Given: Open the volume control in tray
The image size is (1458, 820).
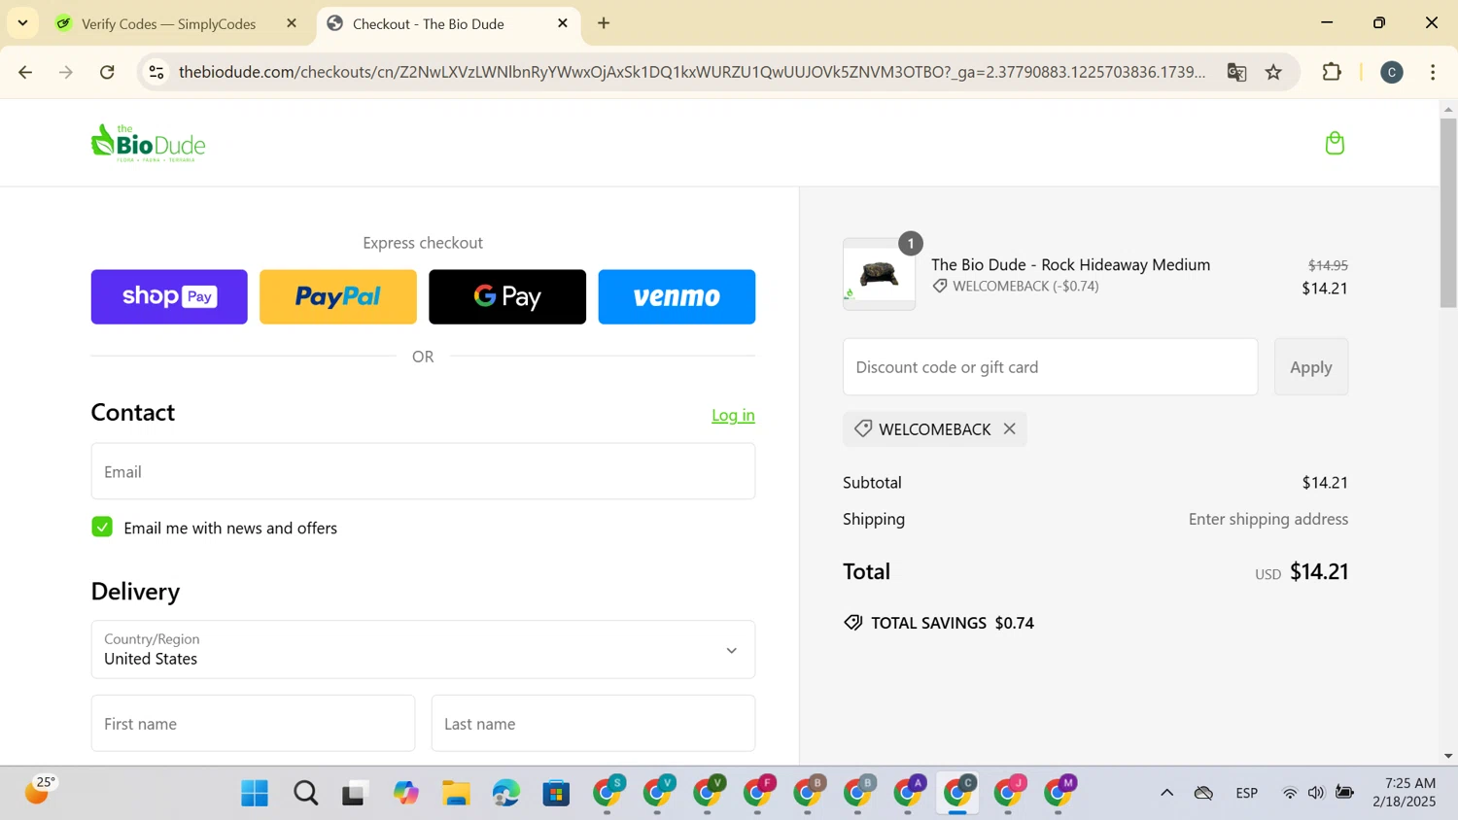Looking at the screenshot, I should click(1316, 793).
